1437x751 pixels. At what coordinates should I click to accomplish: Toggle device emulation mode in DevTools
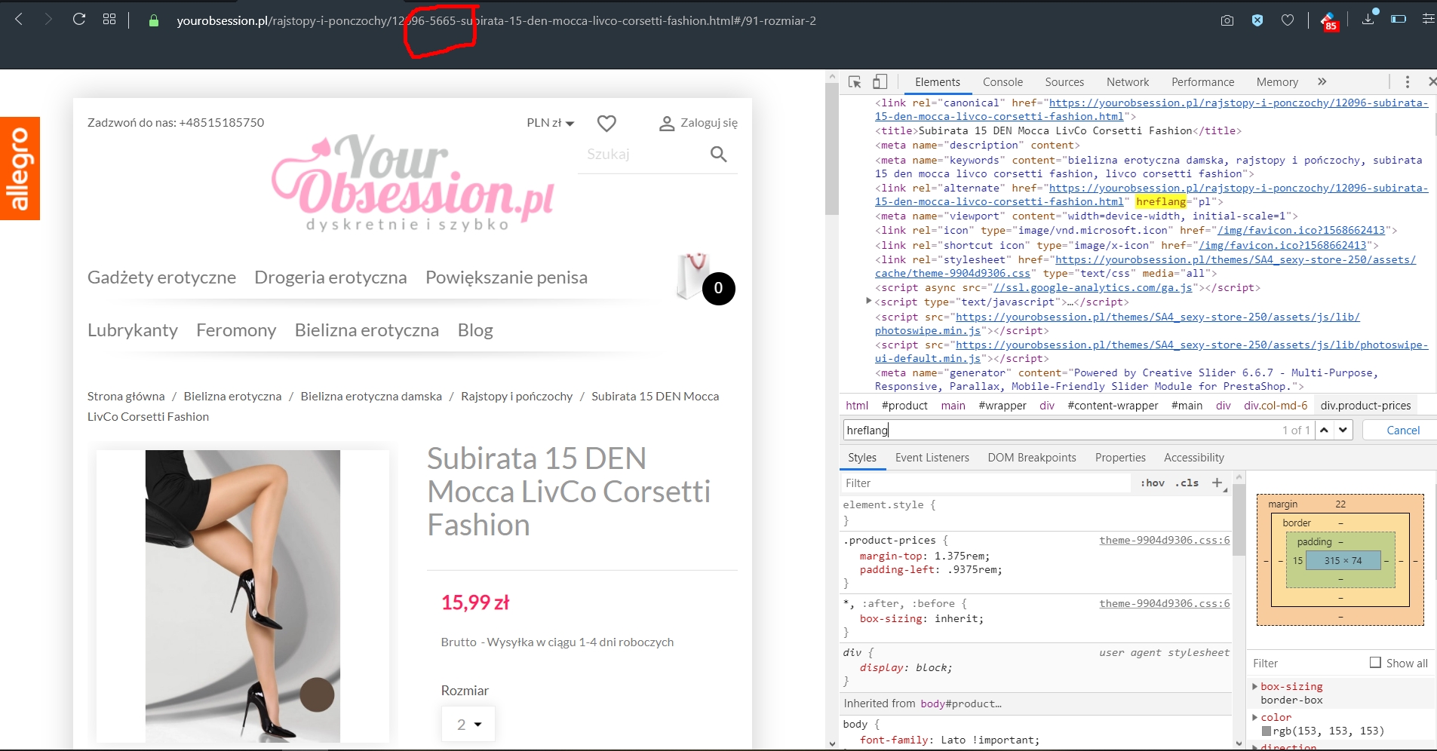coord(880,81)
